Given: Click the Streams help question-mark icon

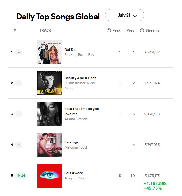Looking at the screenshot, I should (x=142, y=30).
